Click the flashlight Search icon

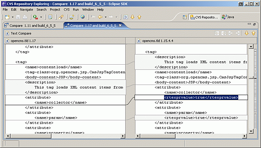click(61, 17)
